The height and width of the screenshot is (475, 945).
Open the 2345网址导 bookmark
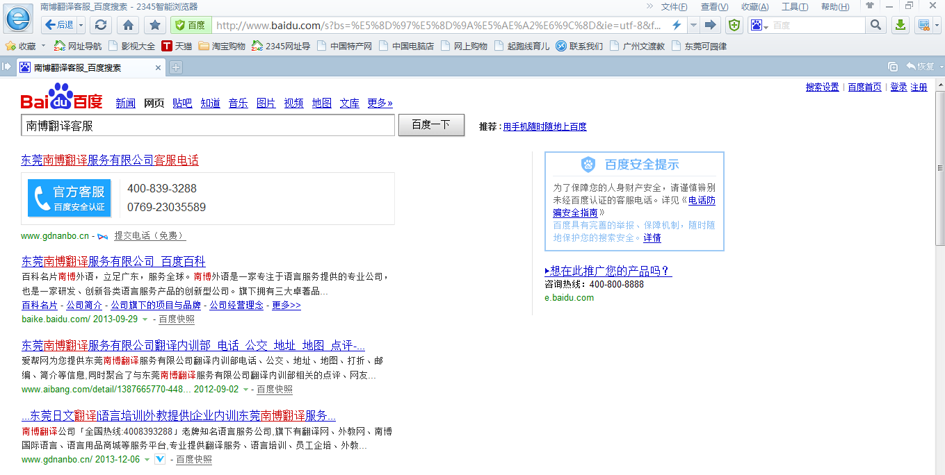click(x=281, y=47)
